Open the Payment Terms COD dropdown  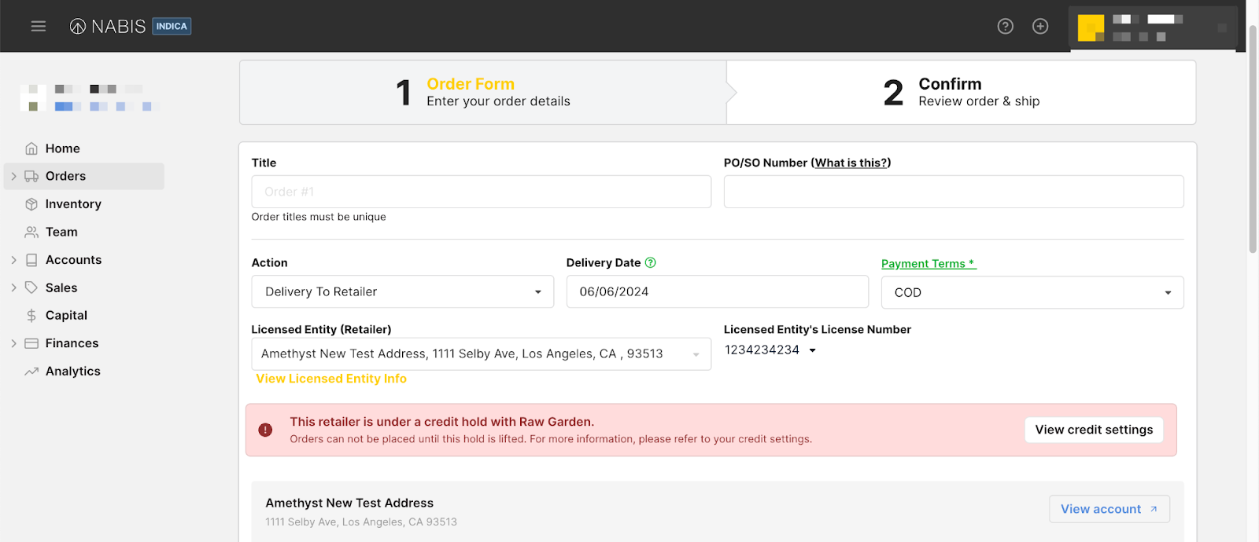pyautogui.click(x=1032, y=292)
